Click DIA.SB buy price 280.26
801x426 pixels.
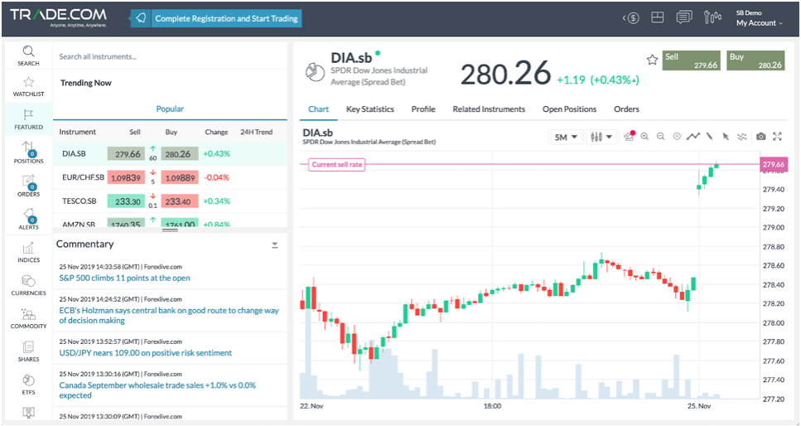tap(179, 154)
